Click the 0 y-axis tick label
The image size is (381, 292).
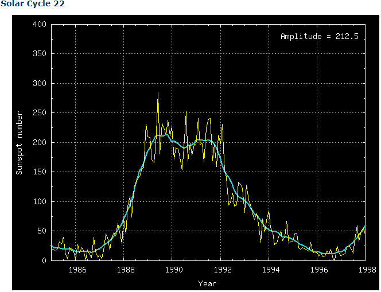[x=44, y=260]
